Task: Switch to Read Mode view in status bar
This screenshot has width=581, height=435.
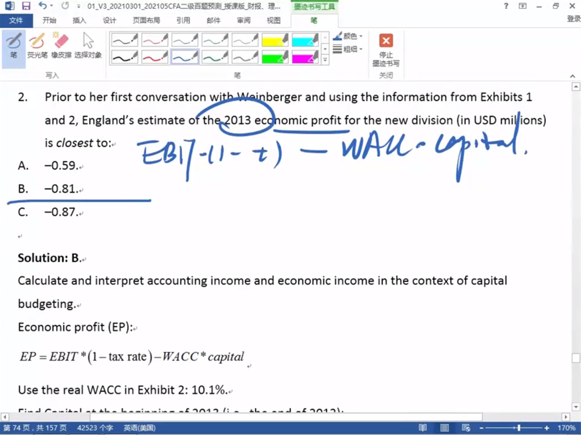Action: 423,428
